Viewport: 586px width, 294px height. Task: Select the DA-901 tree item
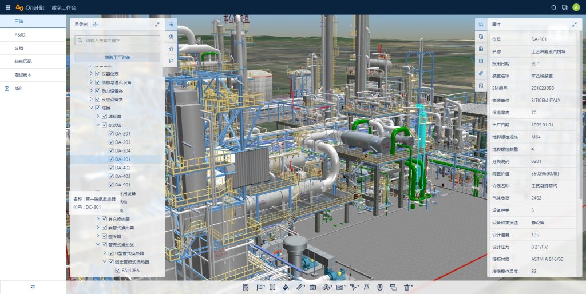[122, 185]
